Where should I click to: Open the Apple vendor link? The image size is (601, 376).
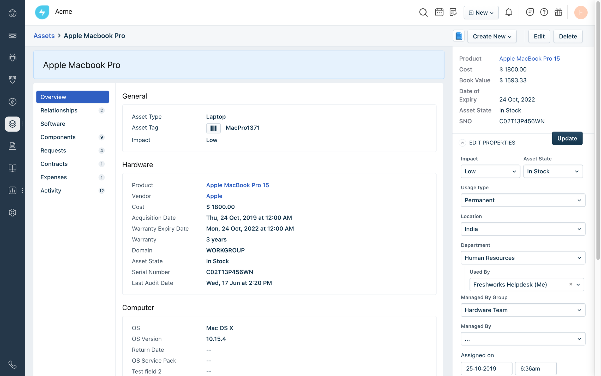pyautogui.click(x=214, y=196)
